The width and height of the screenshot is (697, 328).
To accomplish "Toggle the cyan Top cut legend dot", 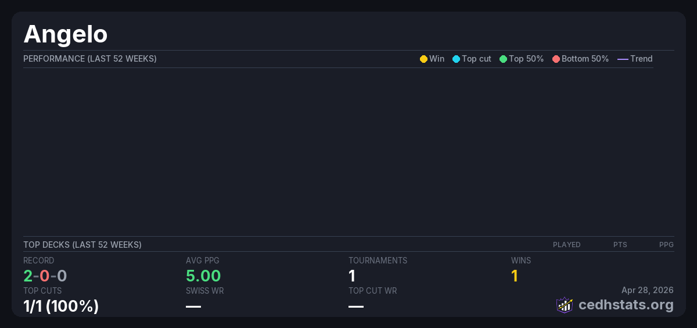I will pyautogui.click(x=456, y=59).
